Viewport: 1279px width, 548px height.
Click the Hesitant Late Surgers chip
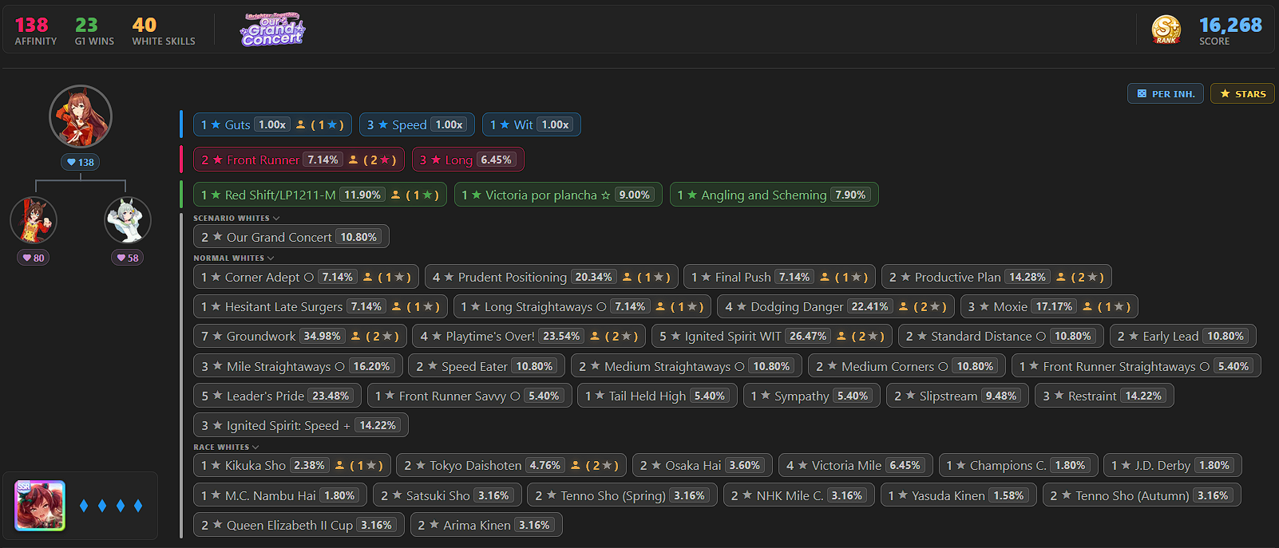click(x=321, y=306)
